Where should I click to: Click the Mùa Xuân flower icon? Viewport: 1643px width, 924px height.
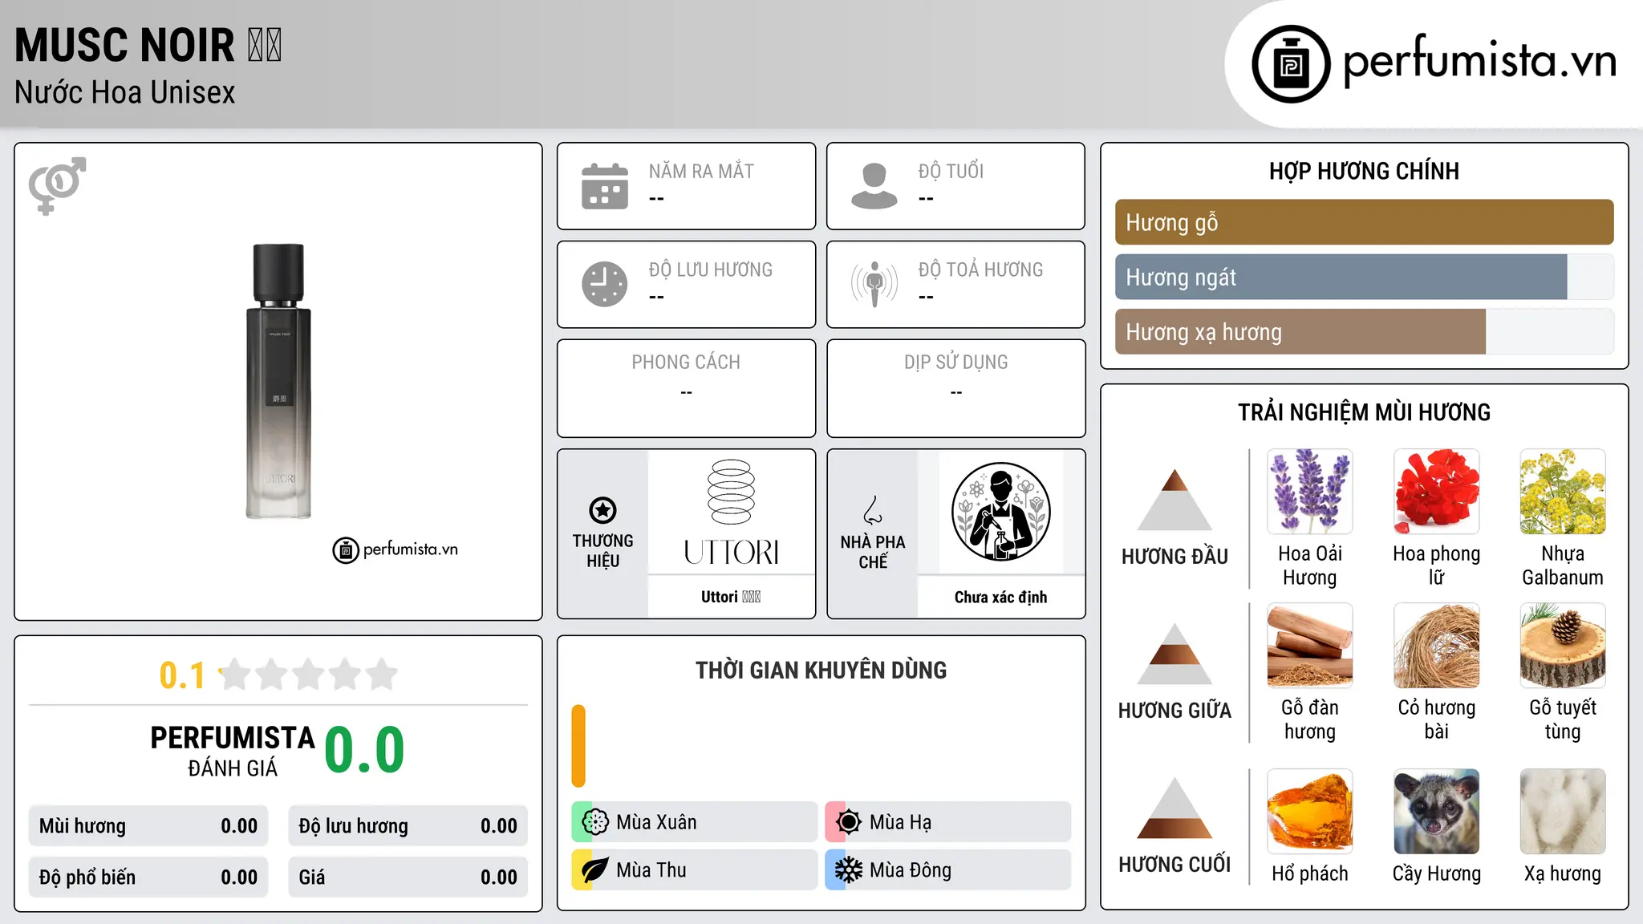coord(594,822)
